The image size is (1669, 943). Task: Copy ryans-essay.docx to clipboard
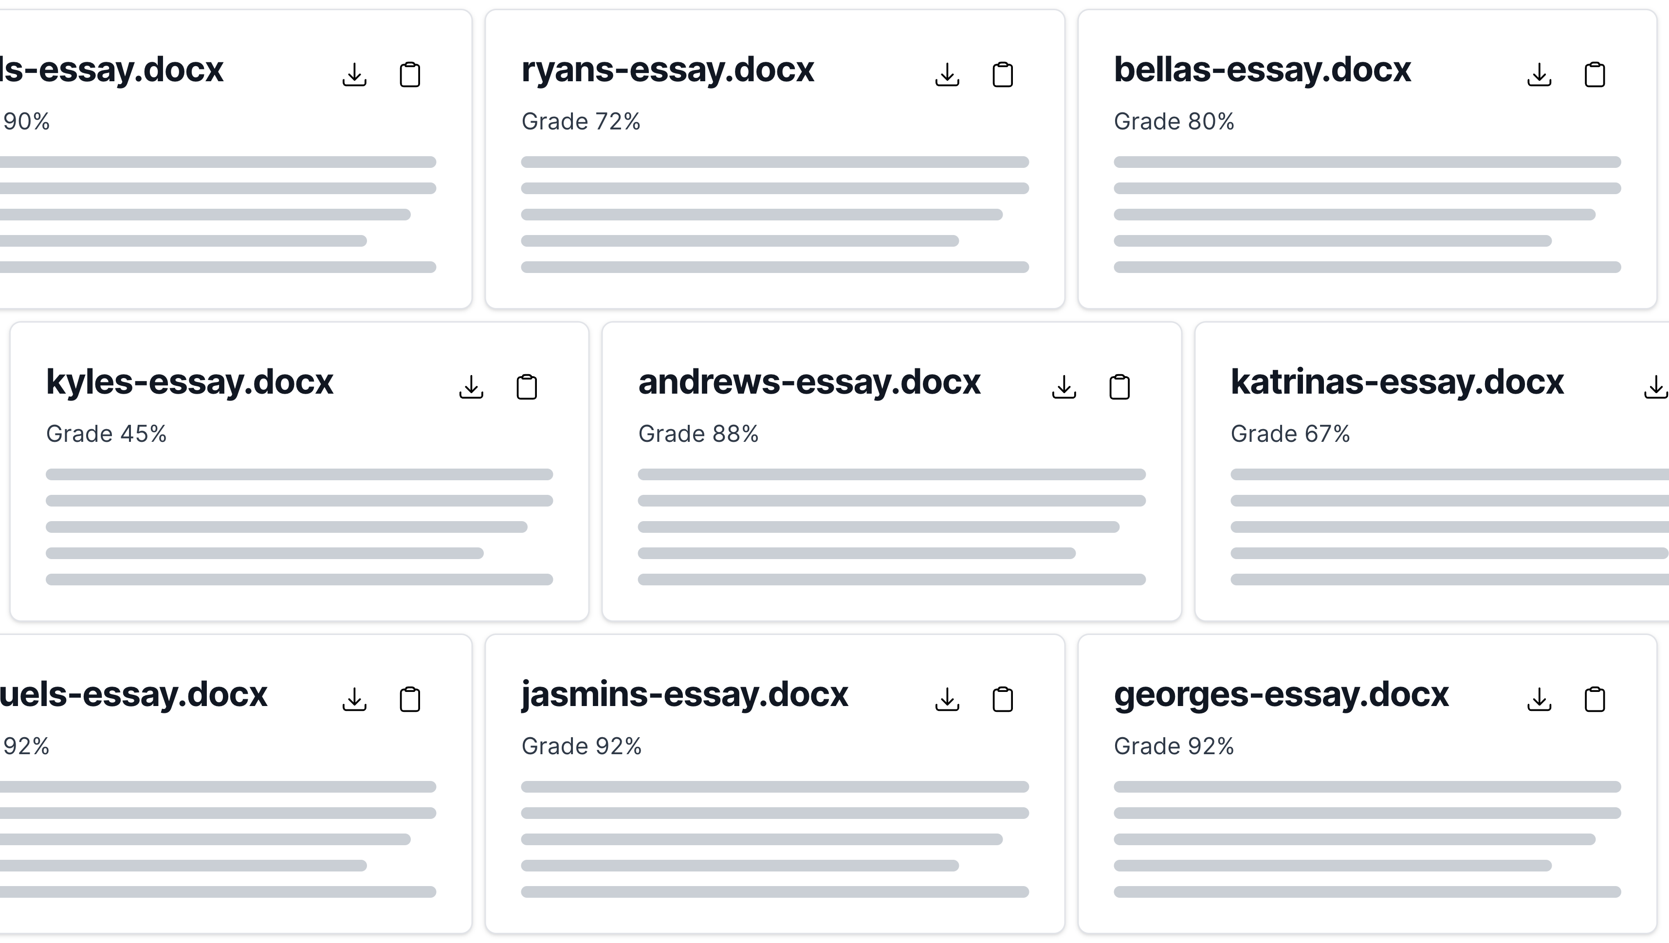pyautogui.click(x=1002, y=74)
